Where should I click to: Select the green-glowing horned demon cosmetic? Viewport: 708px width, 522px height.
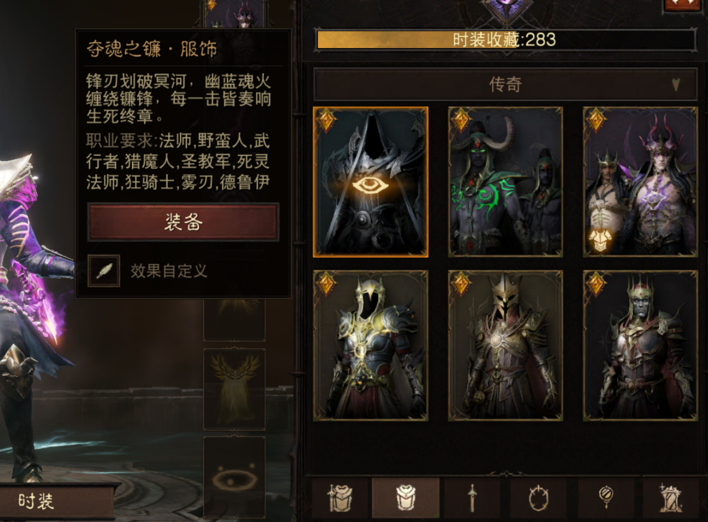coord(506,182)
